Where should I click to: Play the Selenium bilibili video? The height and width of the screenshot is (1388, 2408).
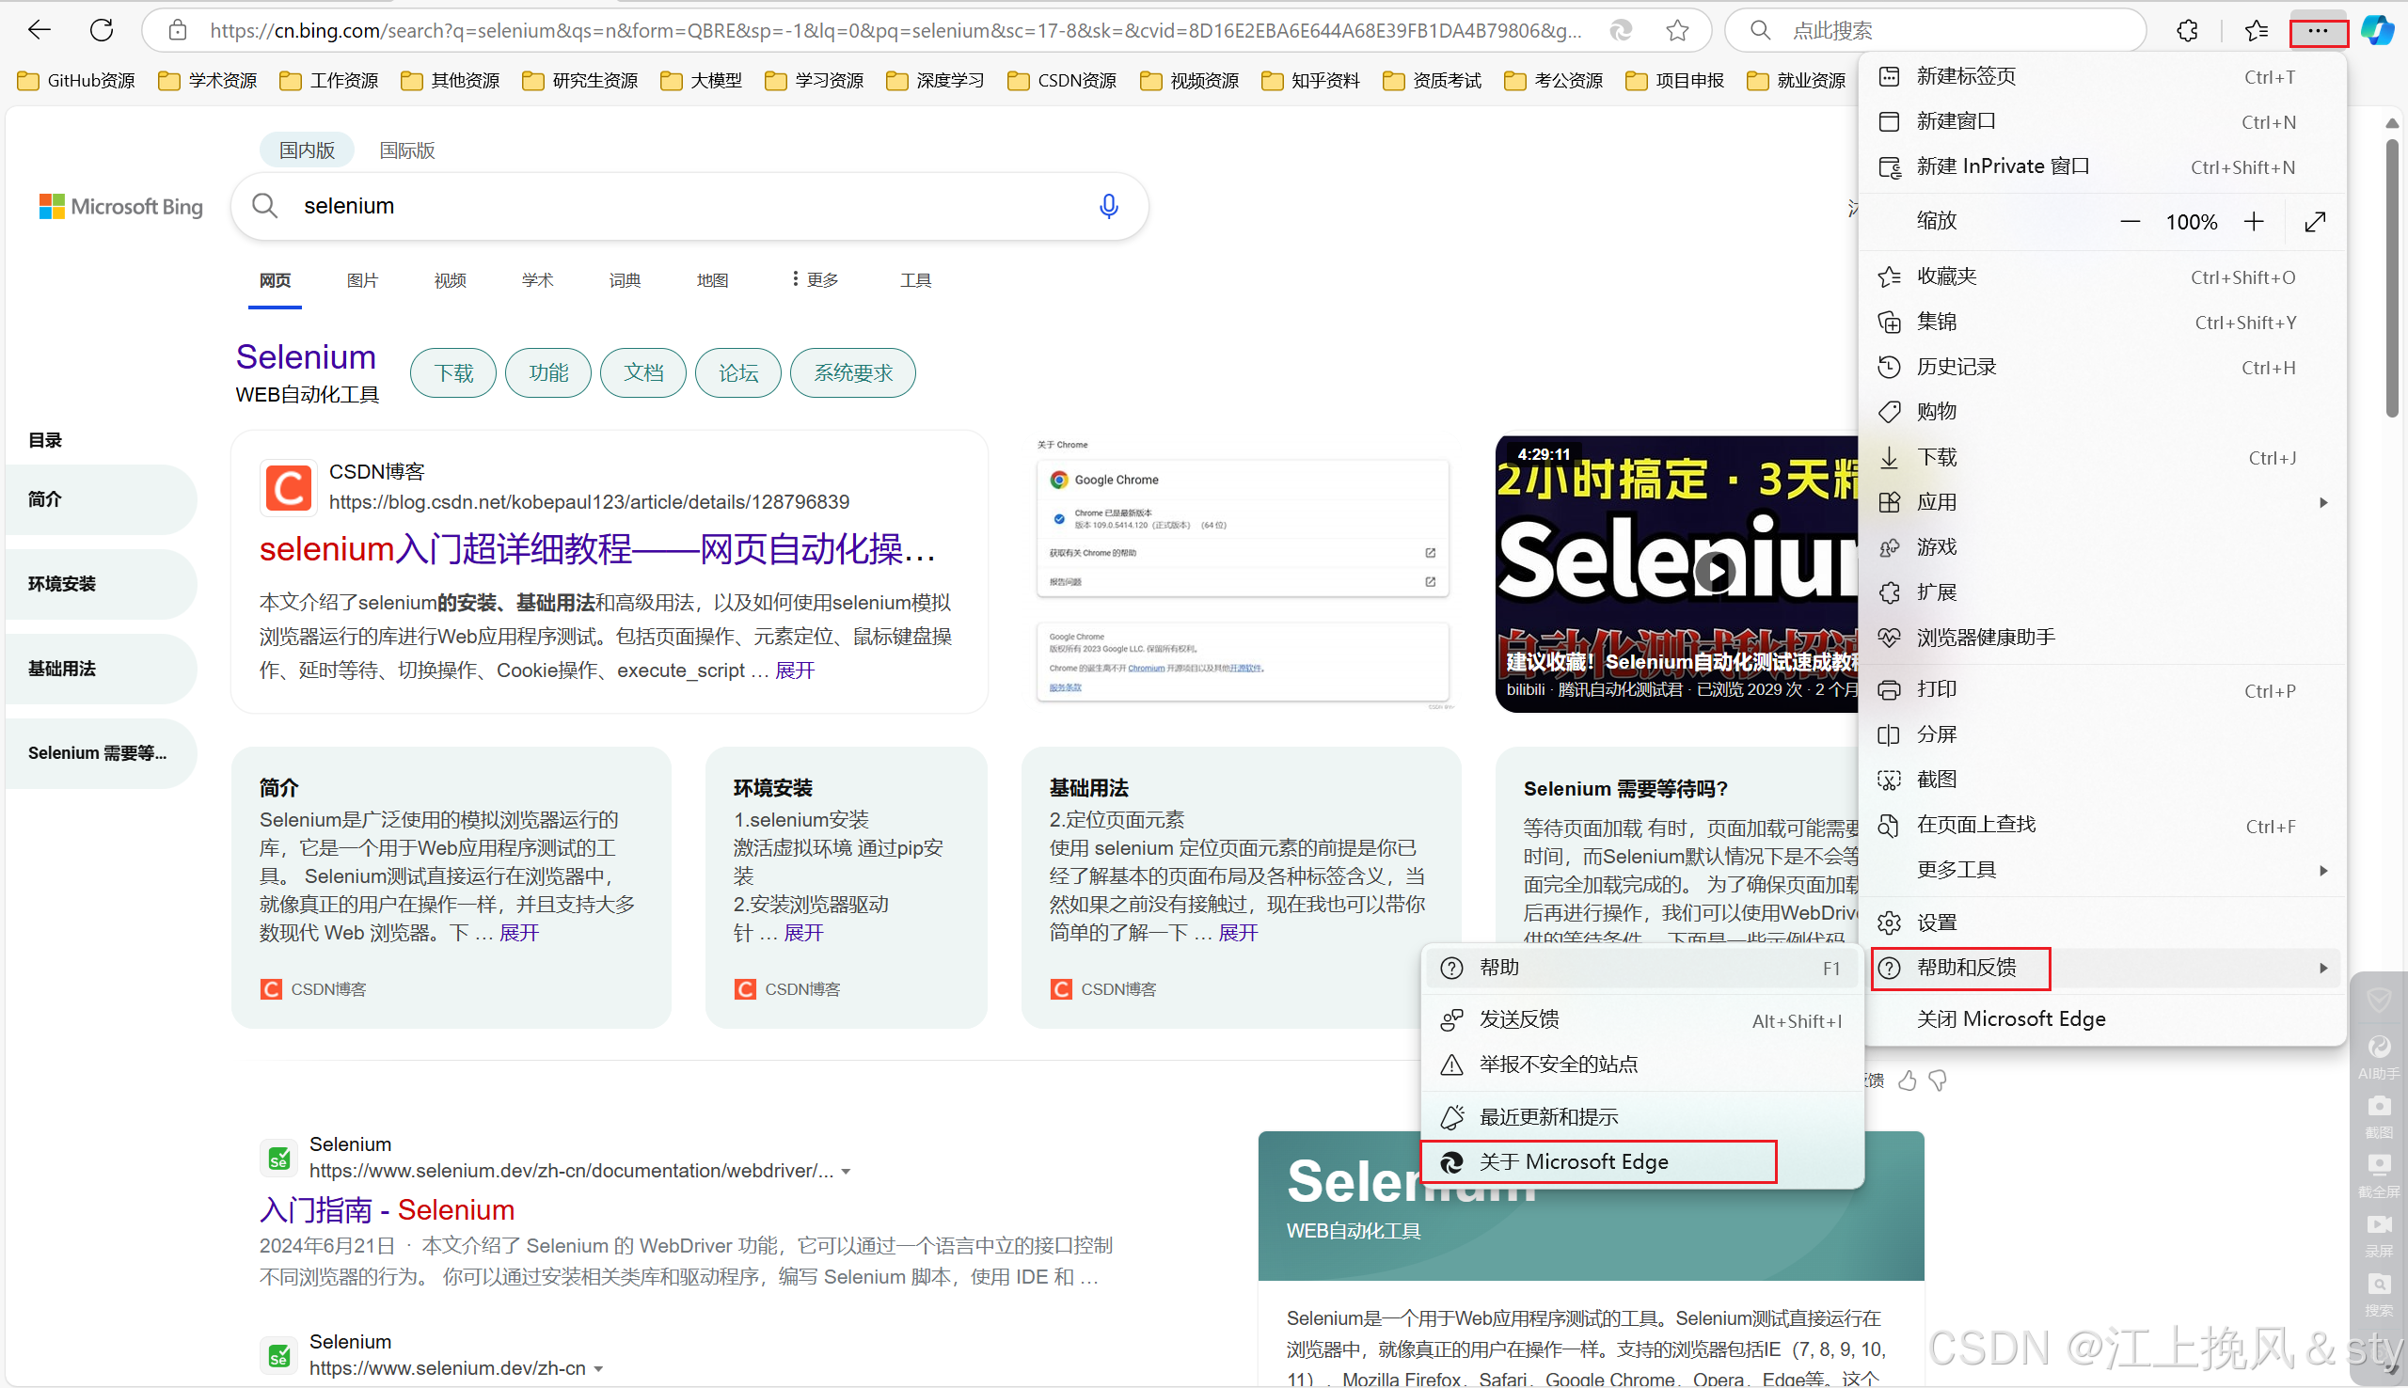(x=1714, y=572)
